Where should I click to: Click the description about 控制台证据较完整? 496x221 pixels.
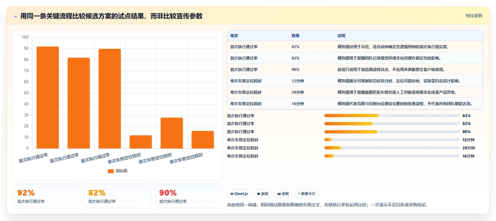pyautogui.click(x=405, y=104)
